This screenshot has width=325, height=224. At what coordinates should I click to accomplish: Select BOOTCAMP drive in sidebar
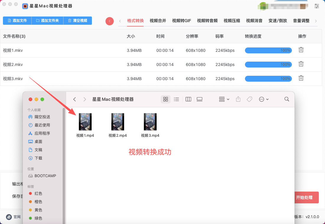pyautogui.click(x=42, y=176)
